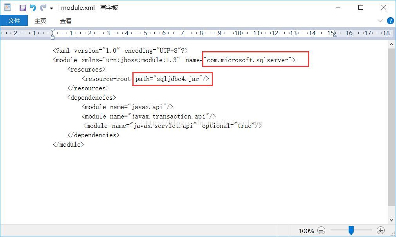This screenshot has width=396, height=237.
Task: Click the scrollbar down arrow
Action: pyautogui.click(x=391, y=220)
